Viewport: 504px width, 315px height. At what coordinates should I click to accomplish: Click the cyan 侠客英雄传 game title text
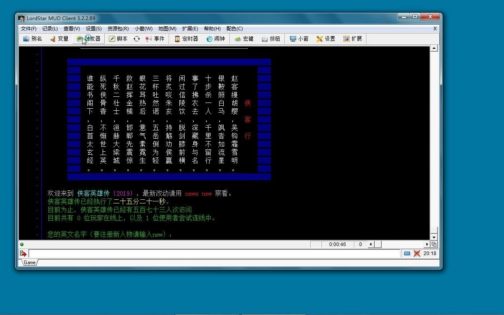pyautogui.click(x=94, y=194)
